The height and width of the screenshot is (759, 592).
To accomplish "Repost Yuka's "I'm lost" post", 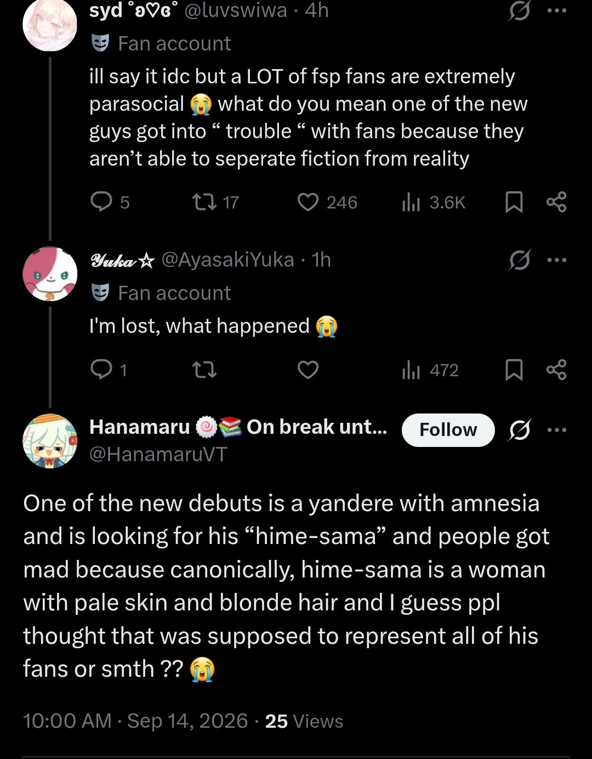I will tap(205, 370).
